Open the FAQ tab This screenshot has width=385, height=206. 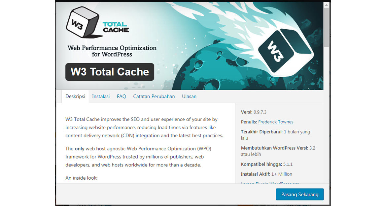click(122, 96)
